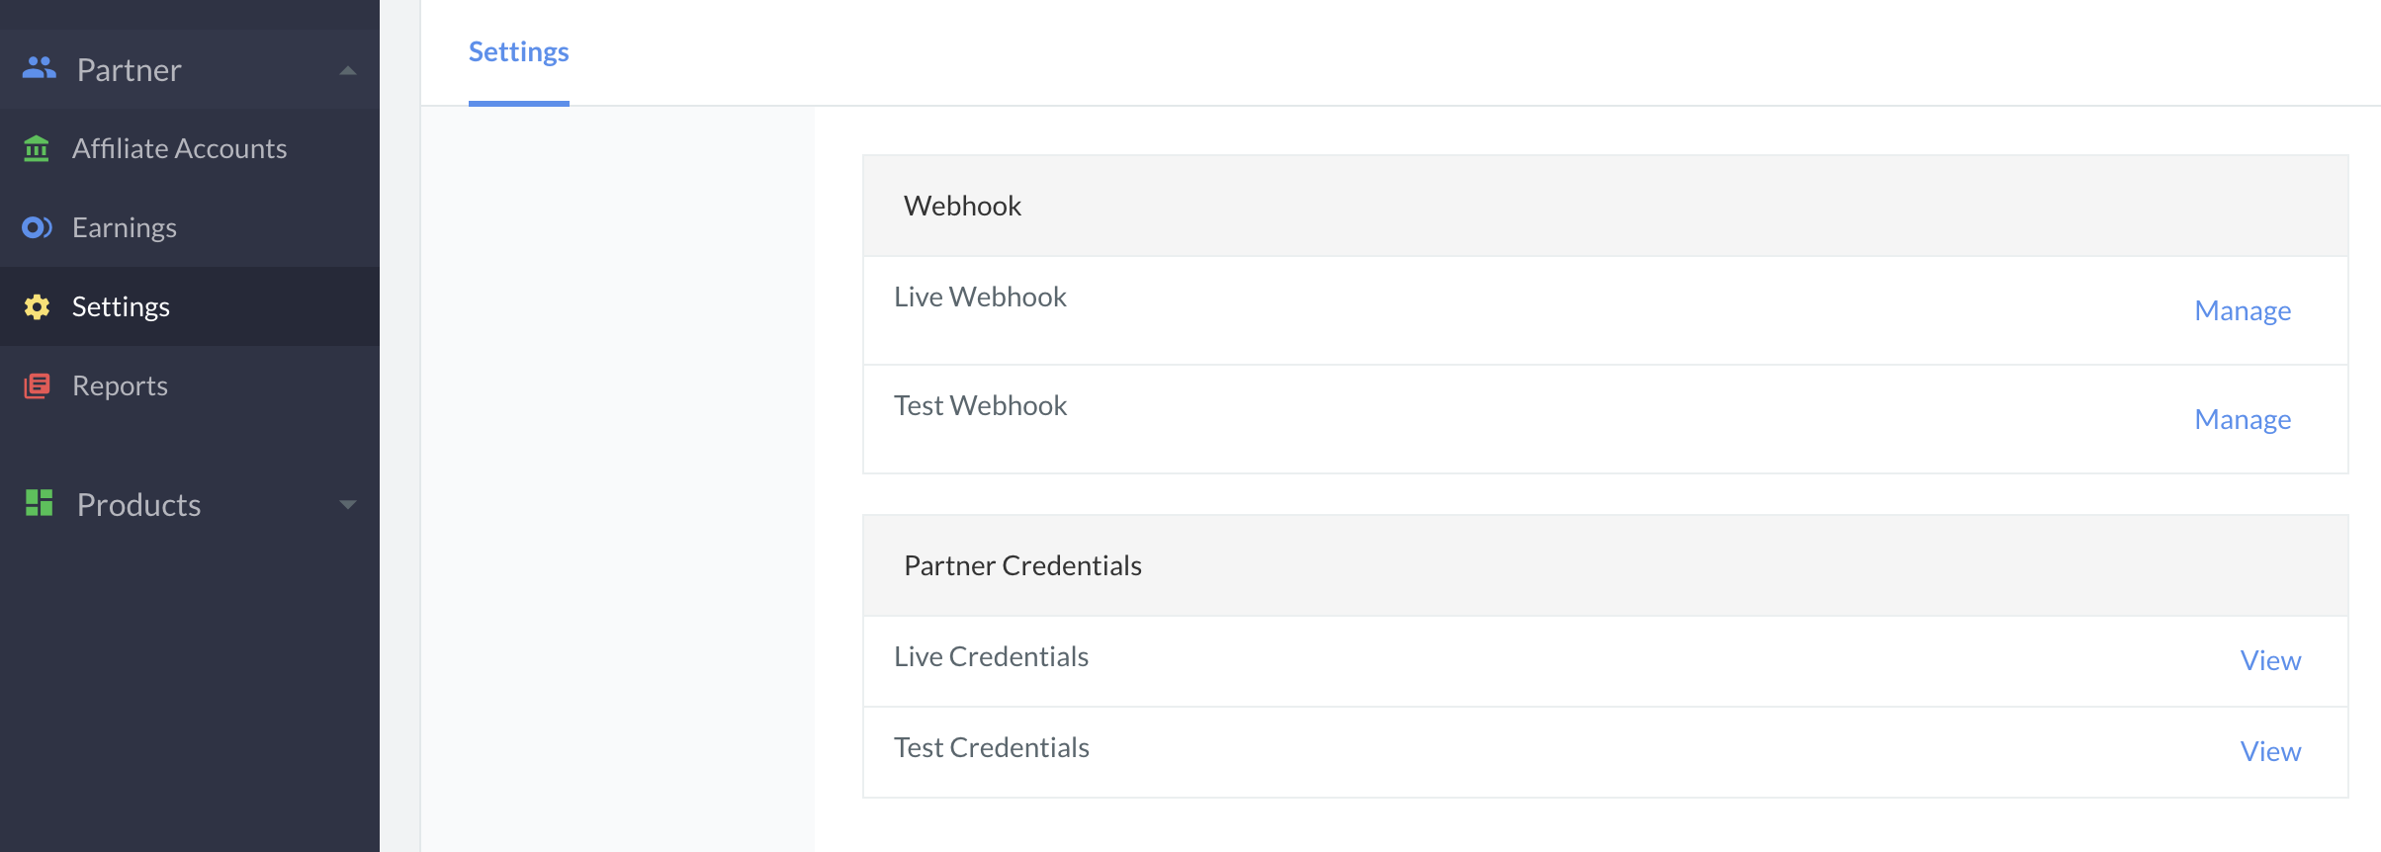The height and width of the screenshot is (852, 2381).
Task: View the Live Credentials
Action: click(x=2270, y=660)
